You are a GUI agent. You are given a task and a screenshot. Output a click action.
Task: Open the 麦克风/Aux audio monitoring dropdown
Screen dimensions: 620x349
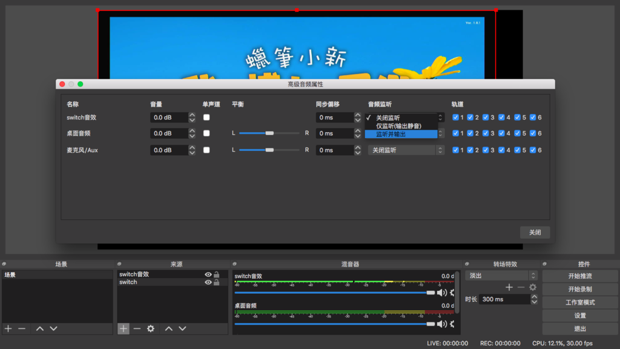point(404,150)
